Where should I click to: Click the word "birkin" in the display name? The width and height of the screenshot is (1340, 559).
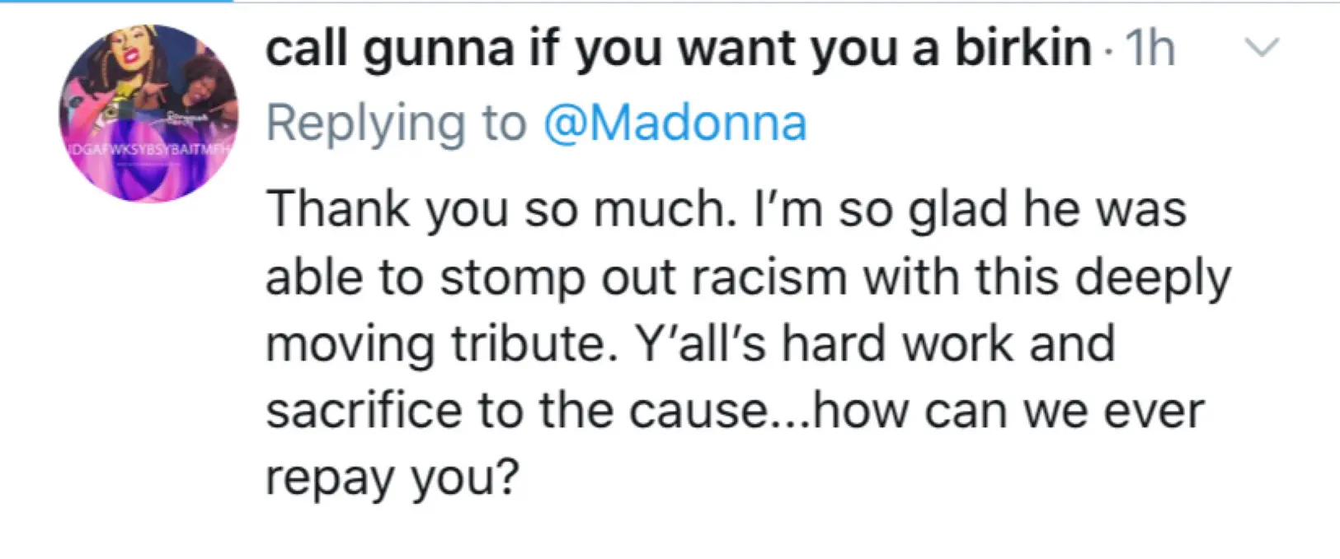pos(1023,49)
